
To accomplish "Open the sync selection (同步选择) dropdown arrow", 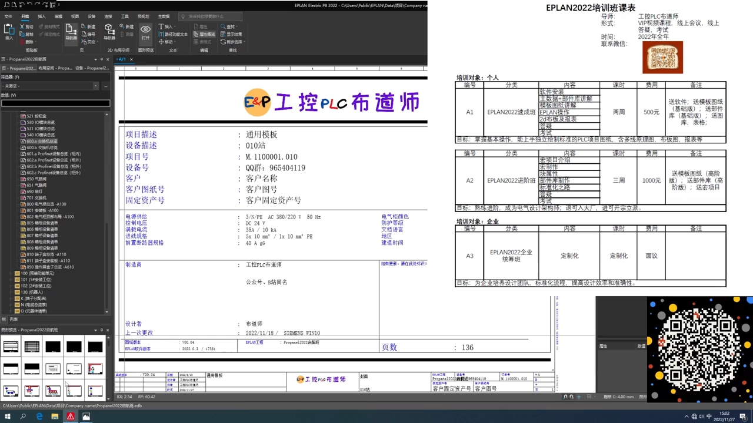I will 244,42.
